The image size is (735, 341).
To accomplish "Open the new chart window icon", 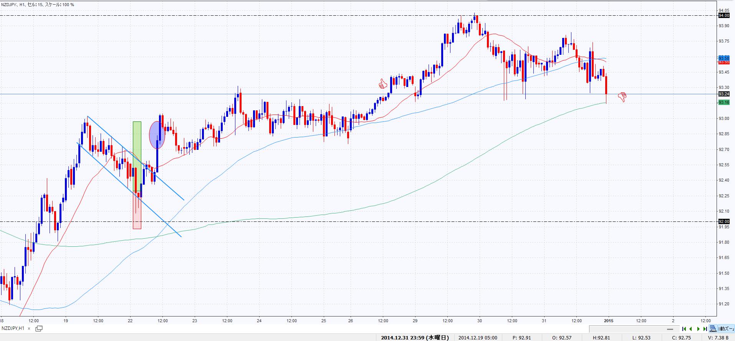I will click(x=39, y=328).
